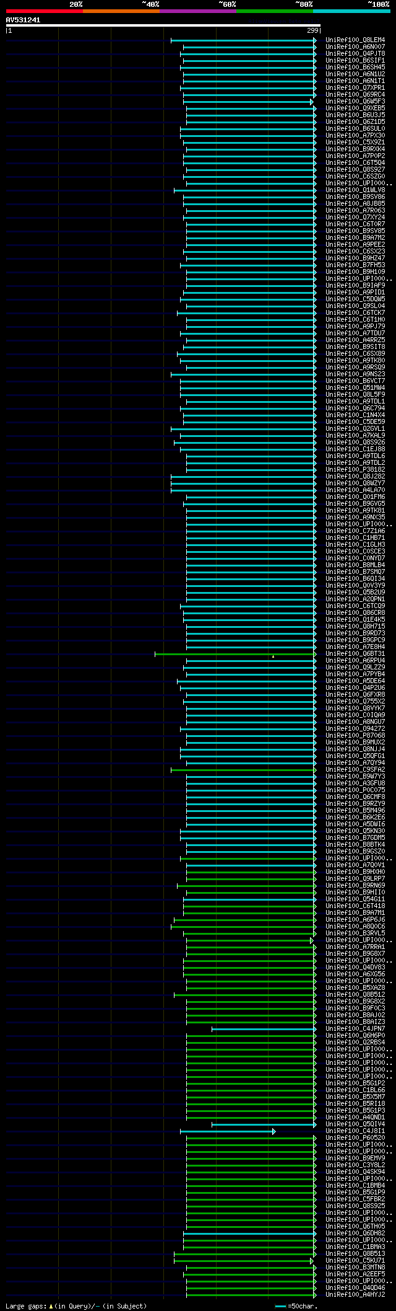The width and height of the screenshot is (396, 1311).
Task: Click the query name AV531241
Action: pyautogui.click(x=23, y=20)
